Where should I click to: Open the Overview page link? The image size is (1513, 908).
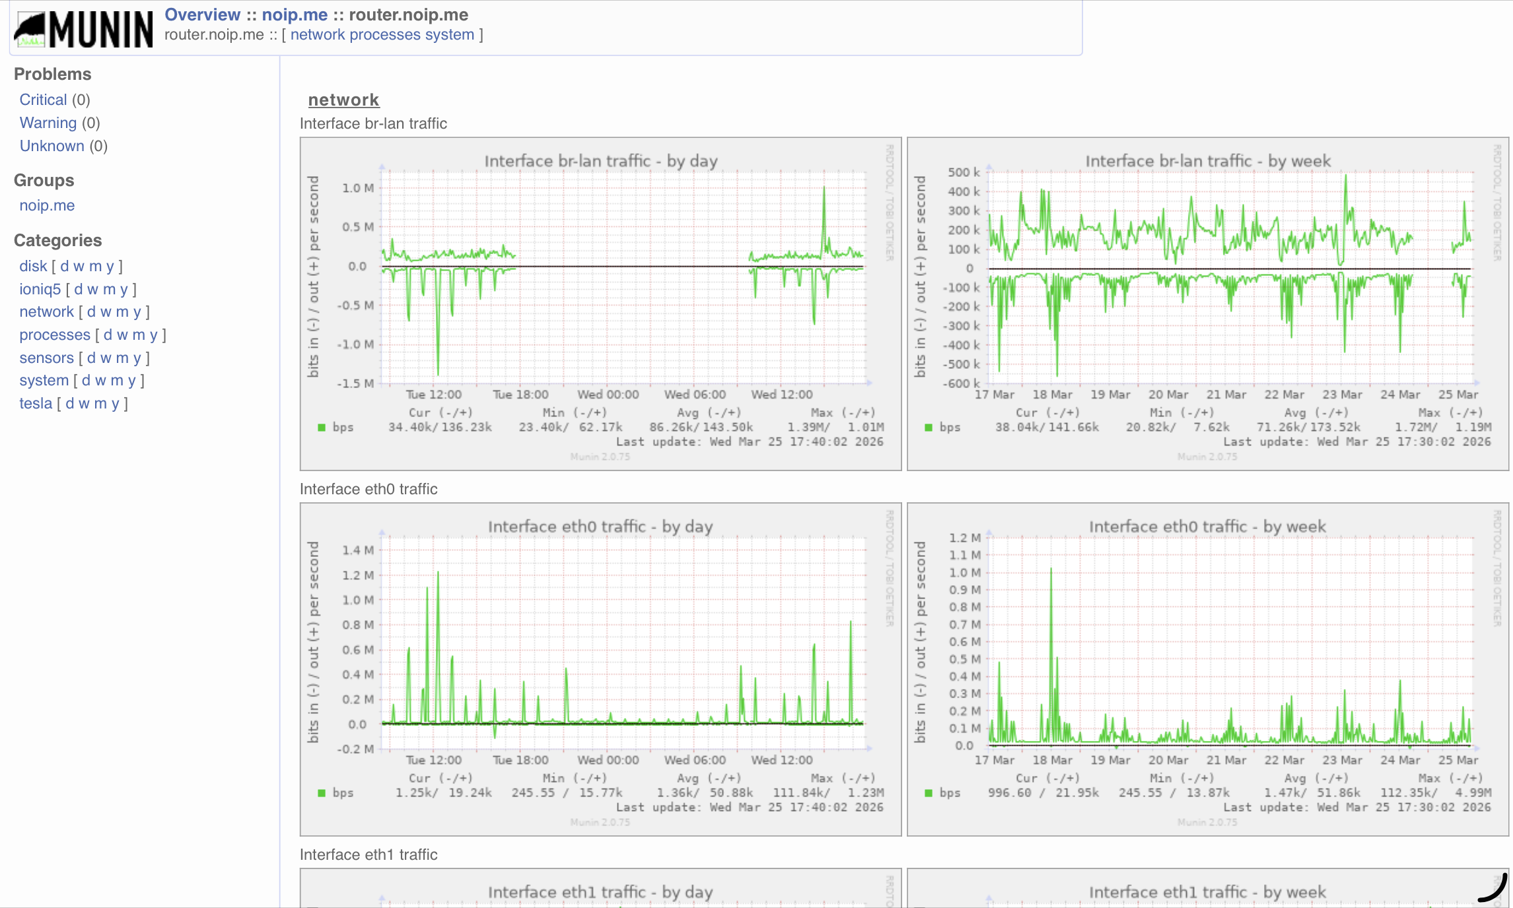[202, 15]
